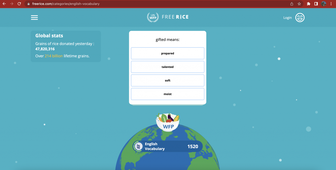Open the Chrome three-dot menu
Viewport: 336px width, 170px height.
(x=331, y=4)
